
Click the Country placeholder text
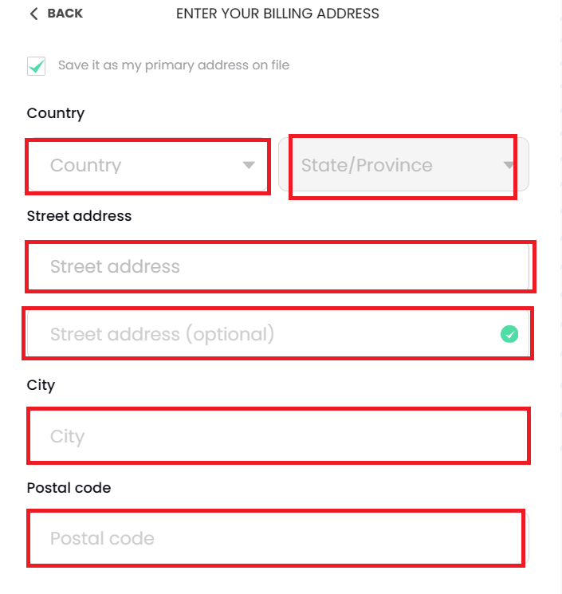pyautogui.click(x=86, y=166)
